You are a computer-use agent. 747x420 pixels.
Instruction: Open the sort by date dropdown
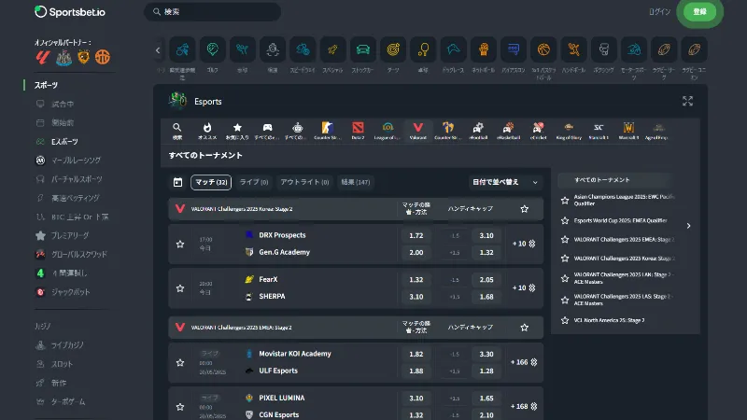point(505,182)
